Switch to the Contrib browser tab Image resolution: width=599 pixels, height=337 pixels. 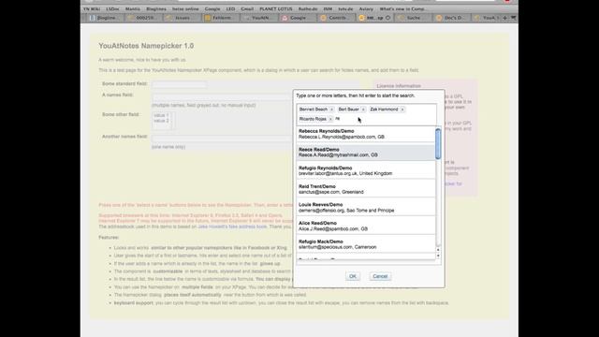tap(335, 18)
